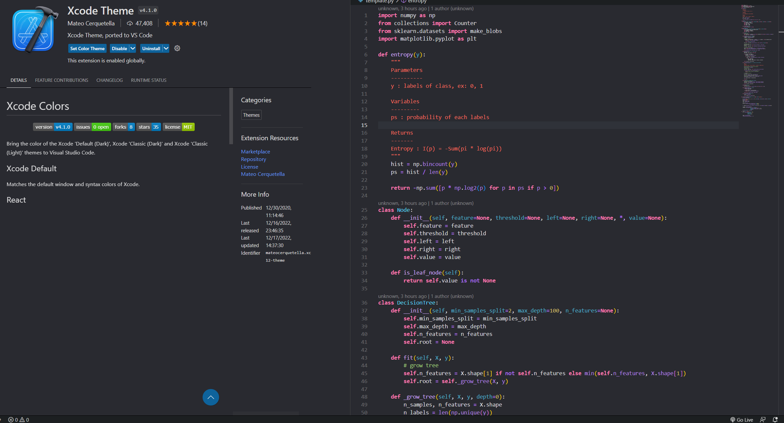Open the Repository resource link

click(x=253, y=159)
